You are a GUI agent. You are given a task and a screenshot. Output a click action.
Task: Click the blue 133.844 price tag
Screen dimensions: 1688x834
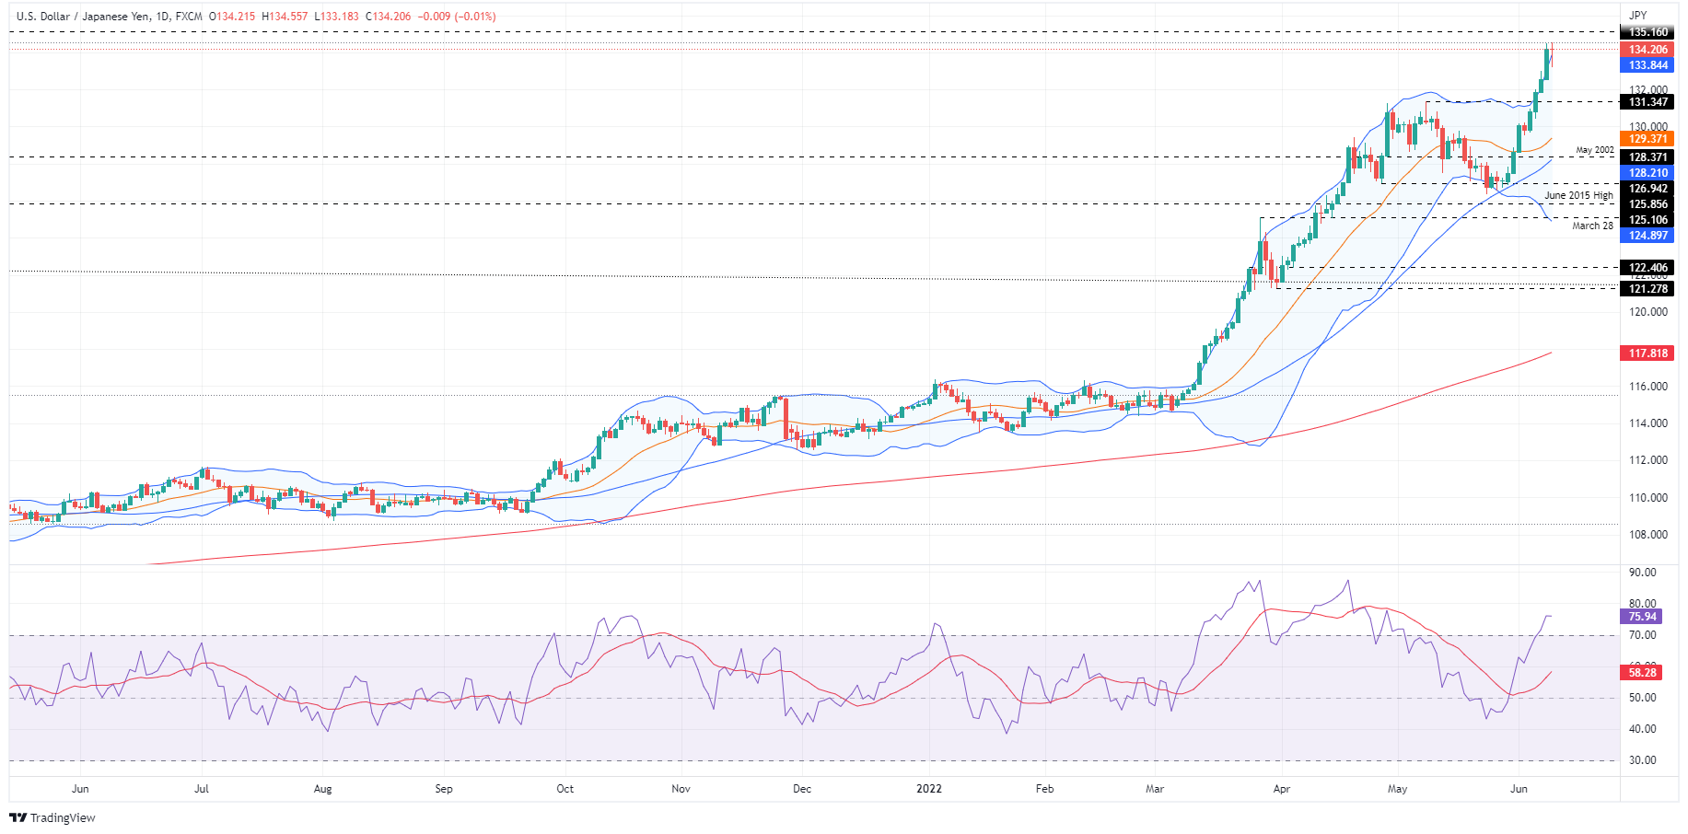[x=1647, y=65]
